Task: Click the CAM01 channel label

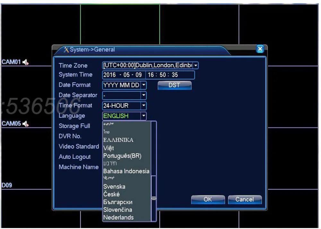Action: (11, 62)
